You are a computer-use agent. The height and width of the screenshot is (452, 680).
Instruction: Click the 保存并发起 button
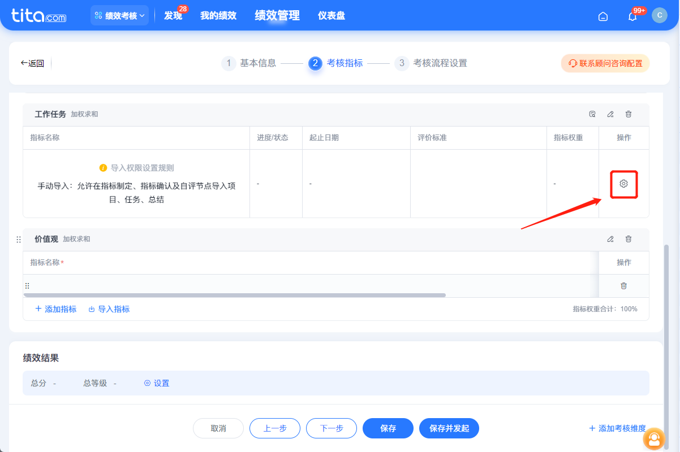point(449,428)
